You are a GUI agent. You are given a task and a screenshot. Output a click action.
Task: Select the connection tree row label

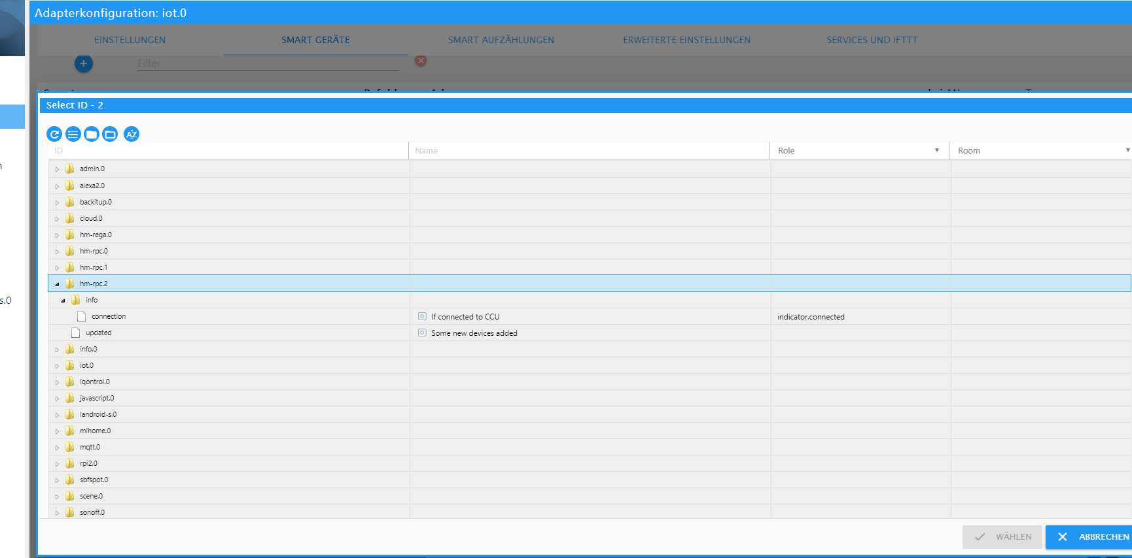[x=109, y=316]
